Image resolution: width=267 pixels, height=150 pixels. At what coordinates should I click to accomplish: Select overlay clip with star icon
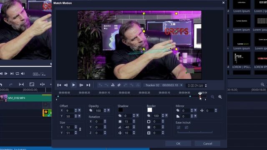click(47, 113)
